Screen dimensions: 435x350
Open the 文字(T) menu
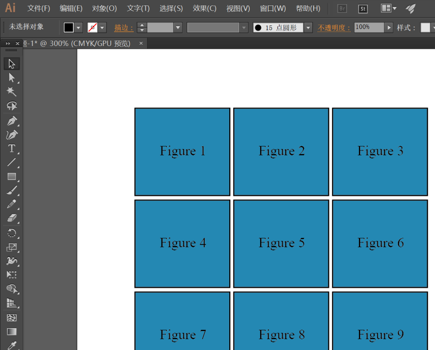click(138, 8)
